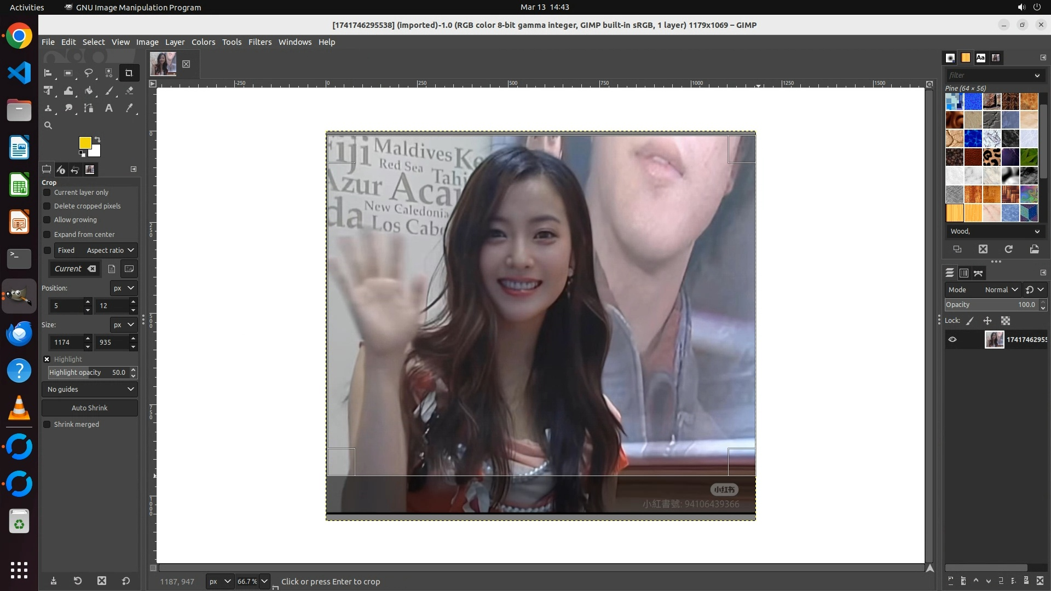Hide the layer using eye icon
The image size is (1051, 591).
pos(952,339)
